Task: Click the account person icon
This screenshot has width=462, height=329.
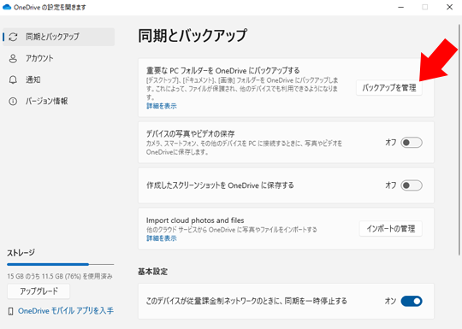Action: pos(13,58)
